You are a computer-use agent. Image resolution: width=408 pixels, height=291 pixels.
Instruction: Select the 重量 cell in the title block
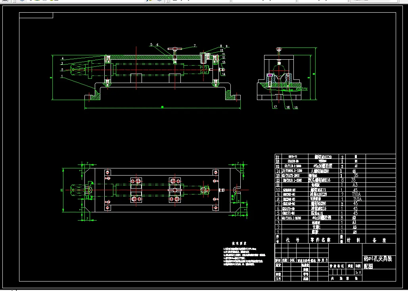[x=350, y=266]
